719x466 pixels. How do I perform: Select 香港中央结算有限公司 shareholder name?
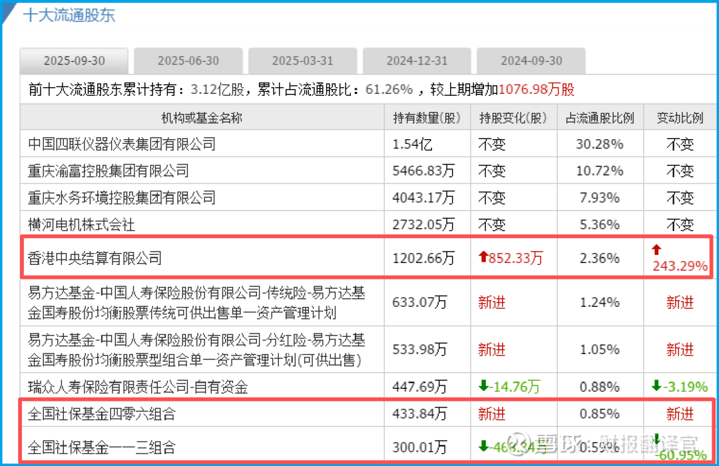pyautogui.click(x=95, y=258)
